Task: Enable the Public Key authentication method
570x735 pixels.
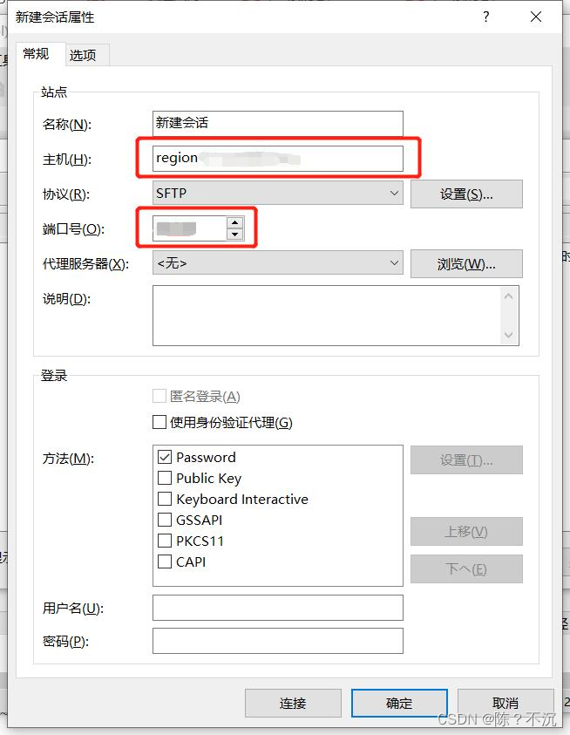Action: coord(164,478)
